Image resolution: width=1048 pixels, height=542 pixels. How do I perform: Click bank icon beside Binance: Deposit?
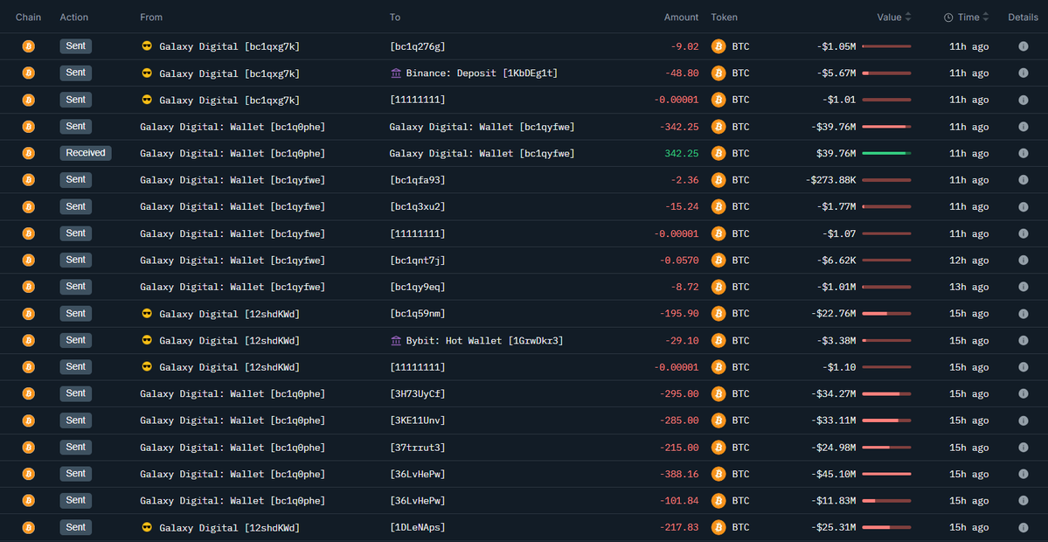tap(396, 73)
